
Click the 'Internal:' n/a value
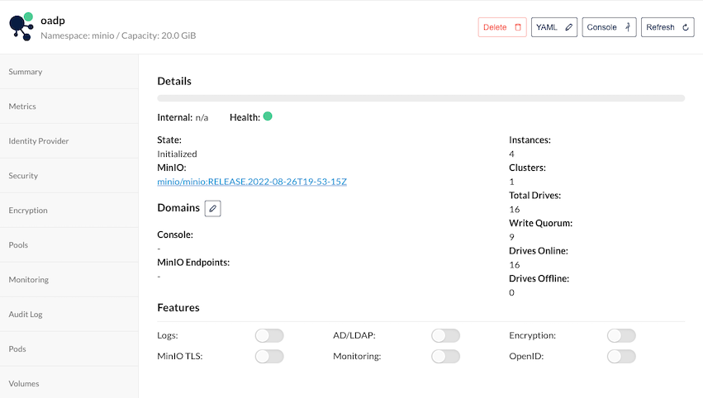coord(202,117)
